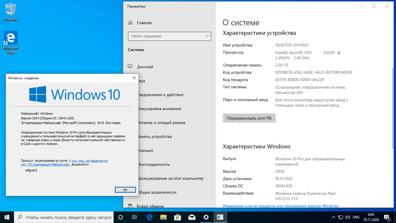Image resolution: width=396 pixels, height=223 pixels.
Task: Switch the ENG input language indicator
Action: [356, 217]
